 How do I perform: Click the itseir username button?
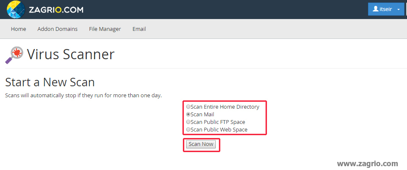[383, 9]
